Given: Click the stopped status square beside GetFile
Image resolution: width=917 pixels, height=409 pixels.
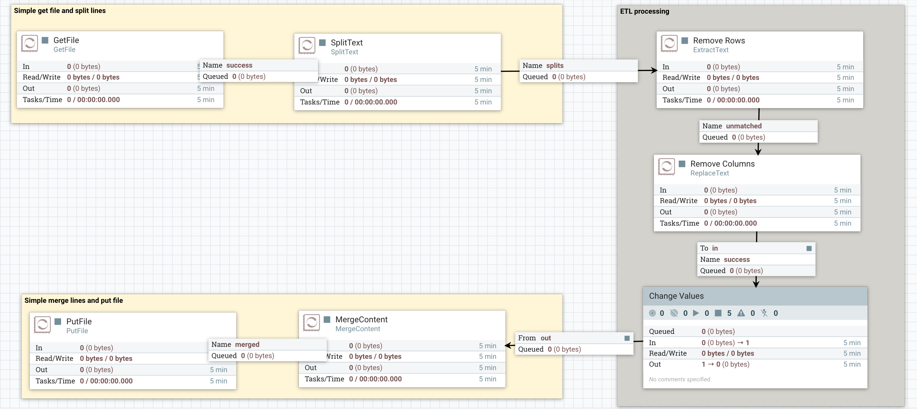Looking at the screenshot, I should (x=45, y=40).
